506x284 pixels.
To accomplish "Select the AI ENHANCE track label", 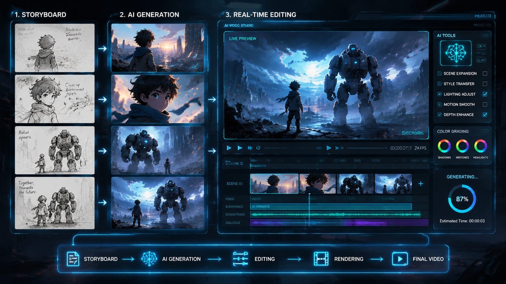I will click(234, 207).
